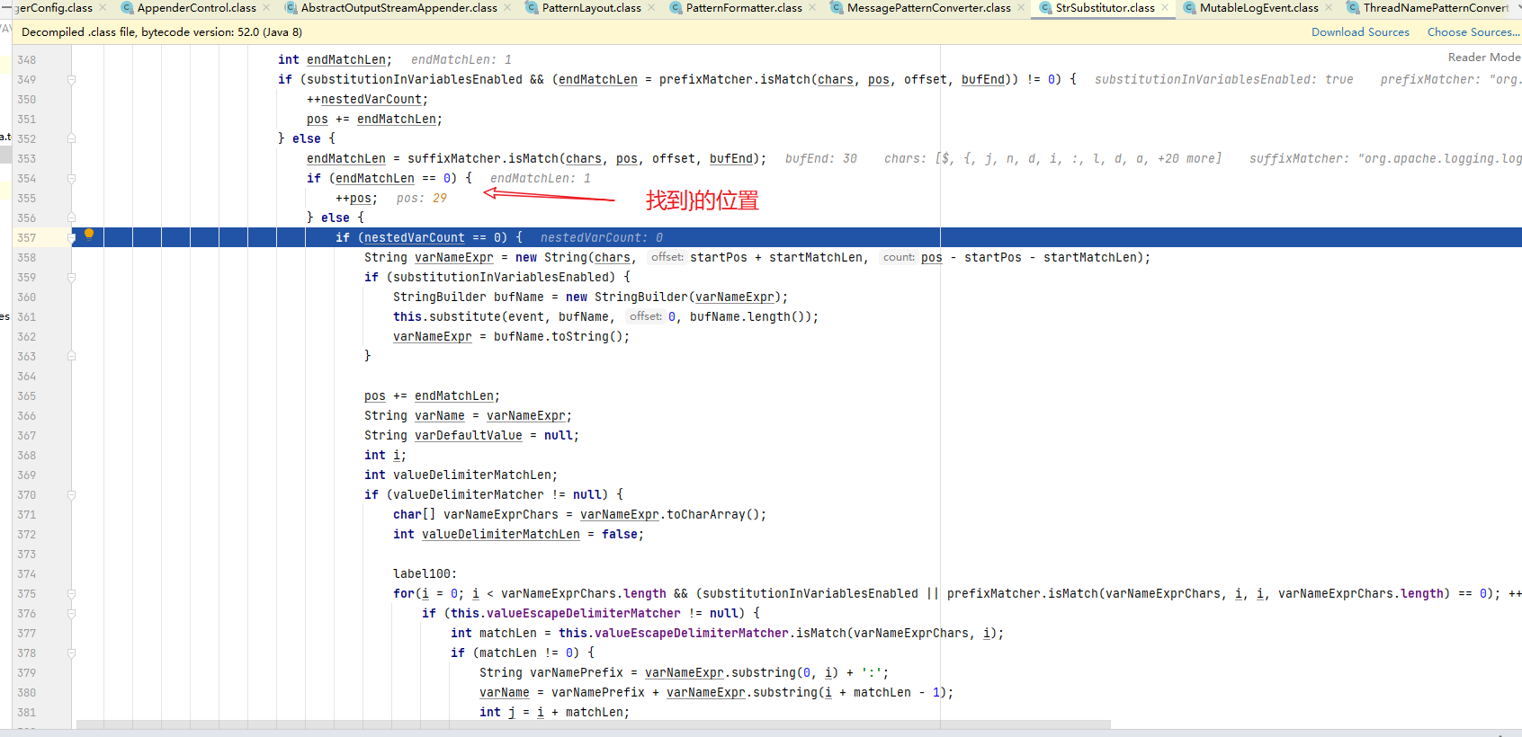Switch to the AbstractOutputStreamAppender.class tab

pos(398,8)
